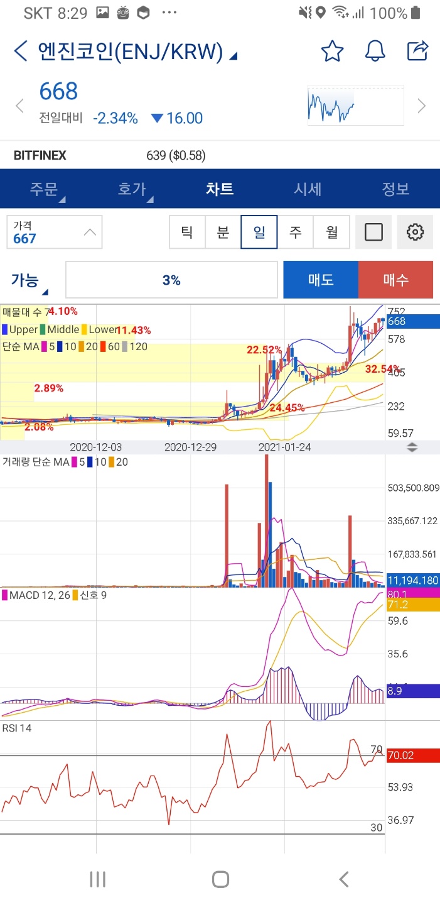Click the 2020-12-03 date label
The height and width of the screenshot is (905, 440).
[x=95, y=447]
